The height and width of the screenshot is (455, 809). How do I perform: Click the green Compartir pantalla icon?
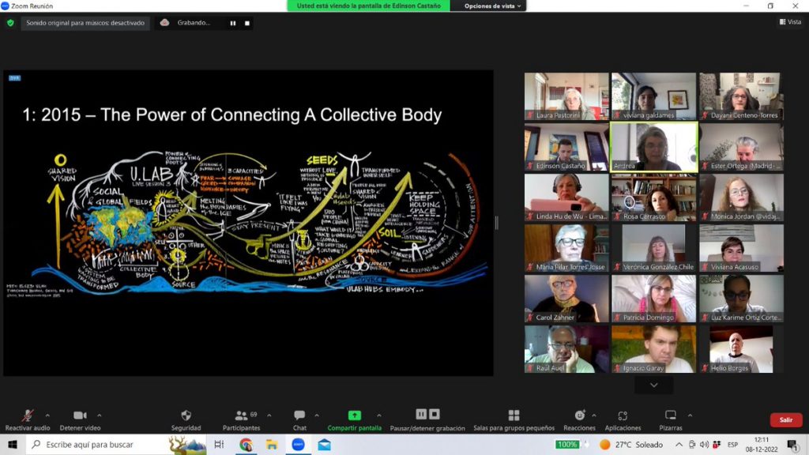pos(355,416)
